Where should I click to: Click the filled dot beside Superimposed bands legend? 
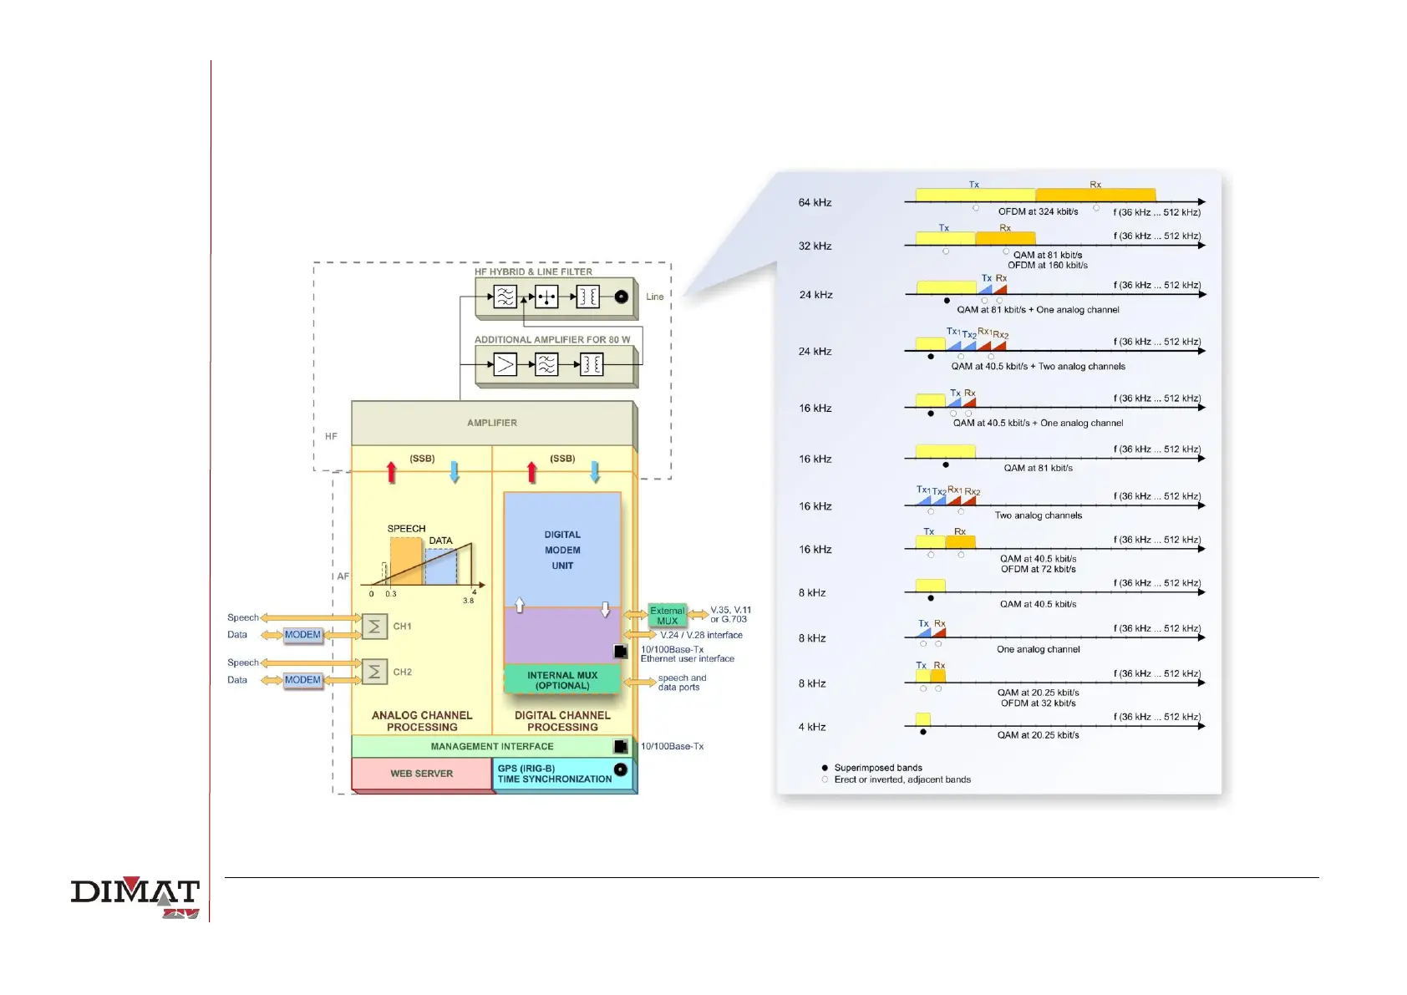[825, 768]
